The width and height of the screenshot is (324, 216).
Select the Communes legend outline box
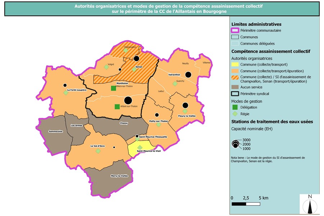coord(235,37)
